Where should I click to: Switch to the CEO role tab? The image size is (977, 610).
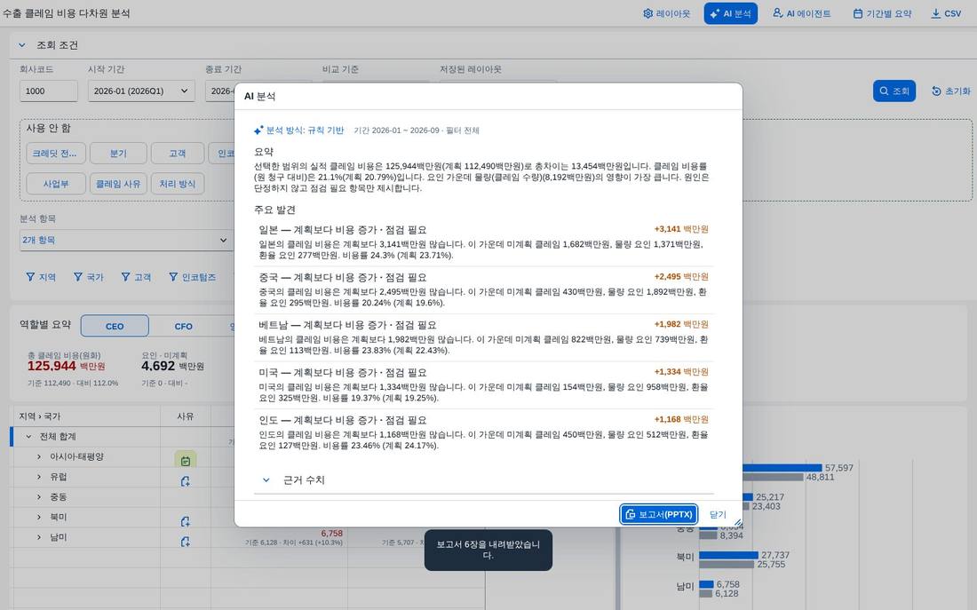point(115,326)
